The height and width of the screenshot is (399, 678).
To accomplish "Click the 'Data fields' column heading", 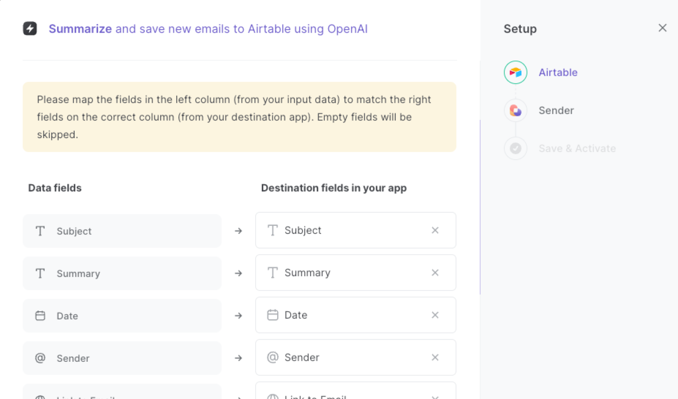I will coord(55,188).
